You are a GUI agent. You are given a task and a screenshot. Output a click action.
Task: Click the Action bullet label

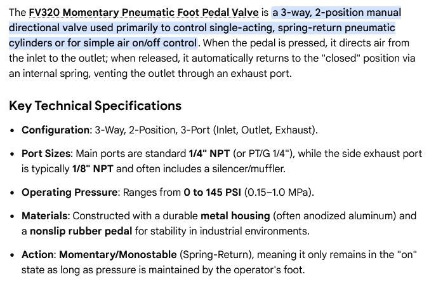37,254
